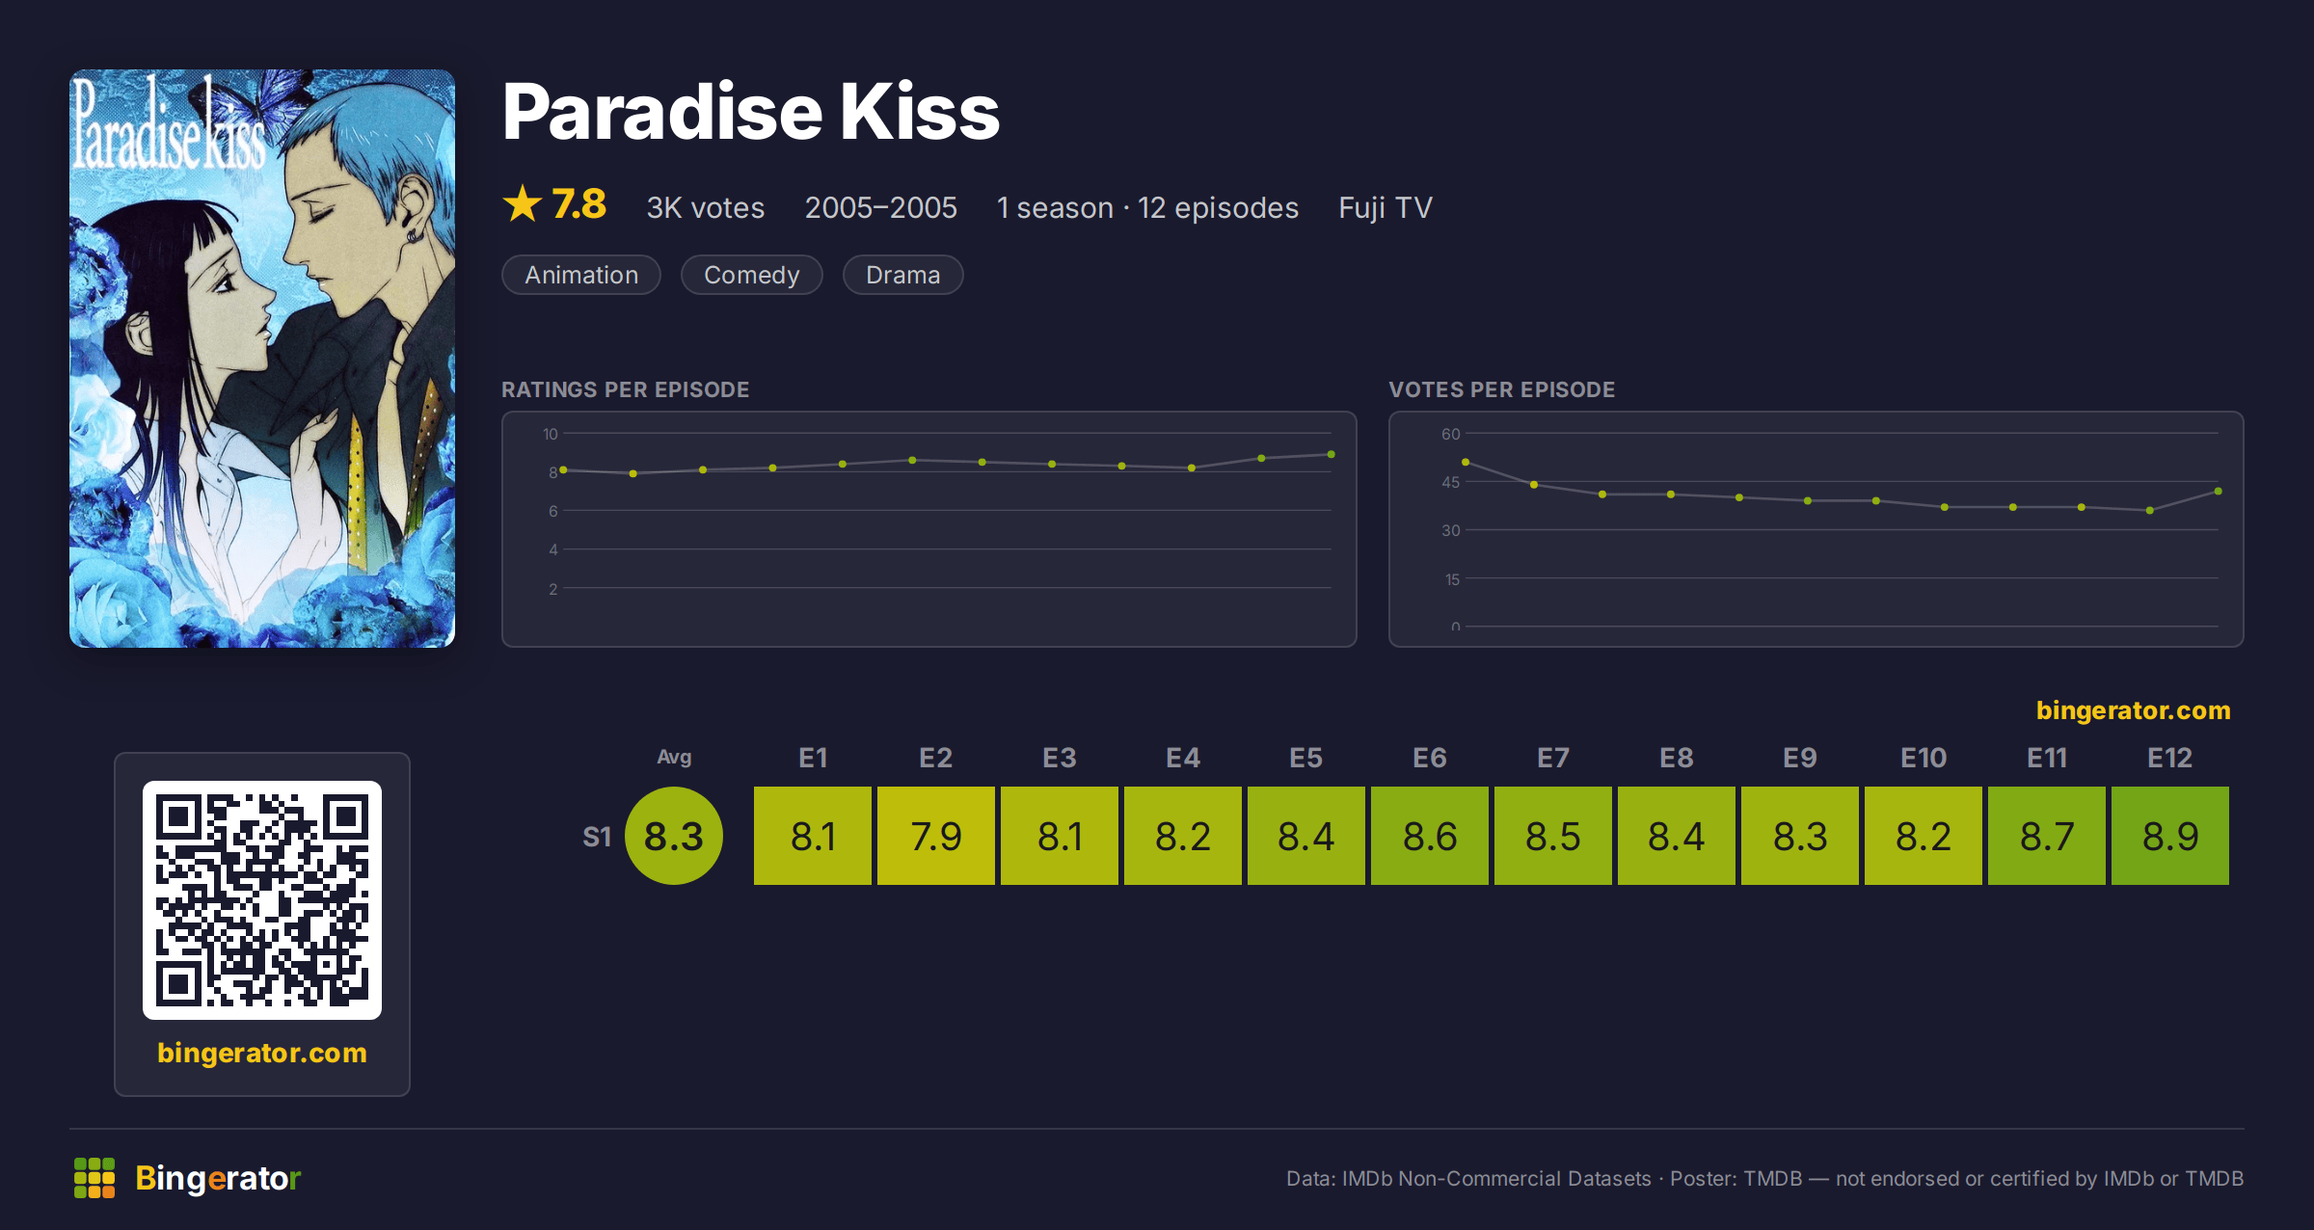
Task: Open bingerator.com link under QR code
Action: (x=262, y=1053)
